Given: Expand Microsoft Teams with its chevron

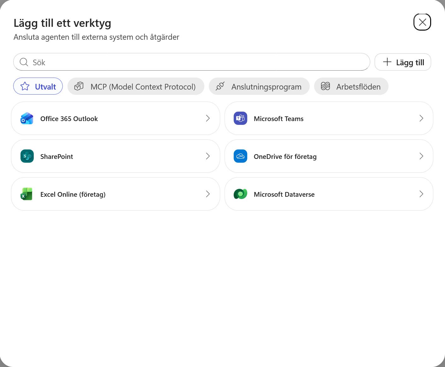Looking at the screenshot, I should (421, 118).
